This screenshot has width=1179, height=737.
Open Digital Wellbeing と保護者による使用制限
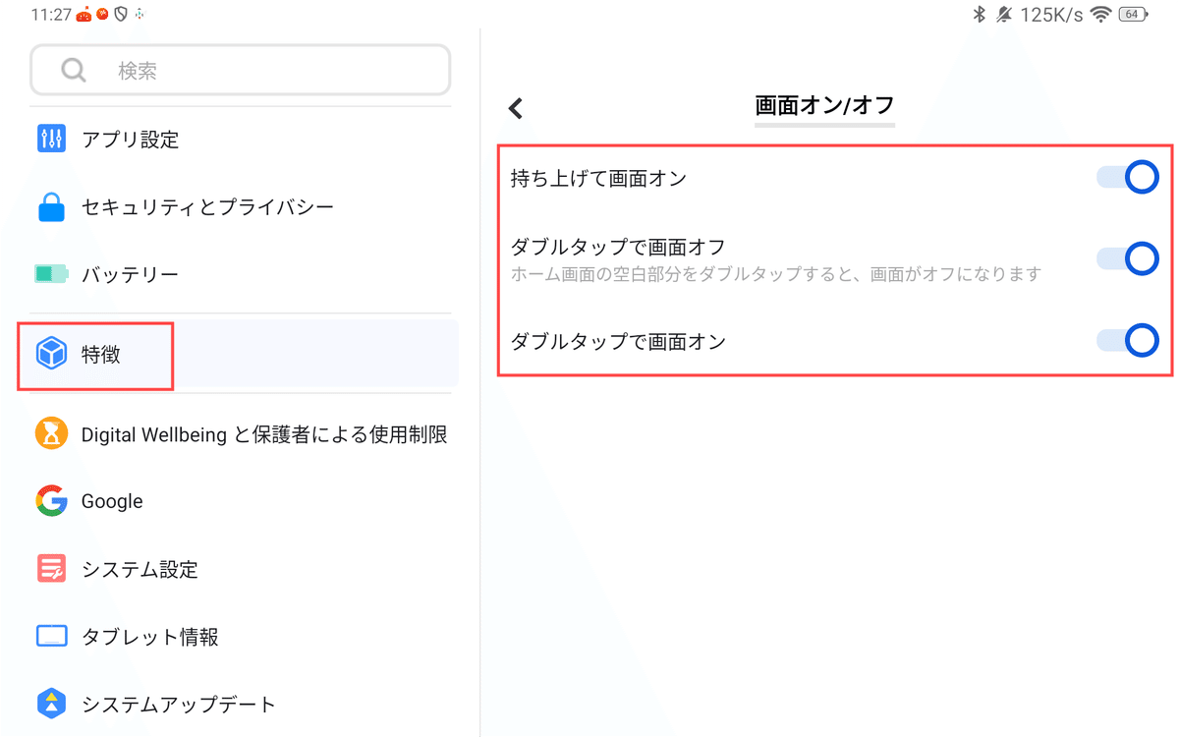pos(241,433)
